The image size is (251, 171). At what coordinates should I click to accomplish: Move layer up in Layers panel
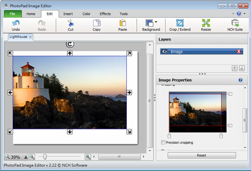click(x=235, y=68)
